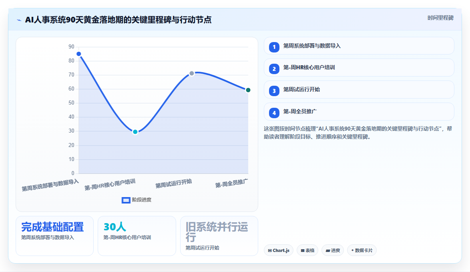Click the 时间里程碑 label in header

[440, 18]
